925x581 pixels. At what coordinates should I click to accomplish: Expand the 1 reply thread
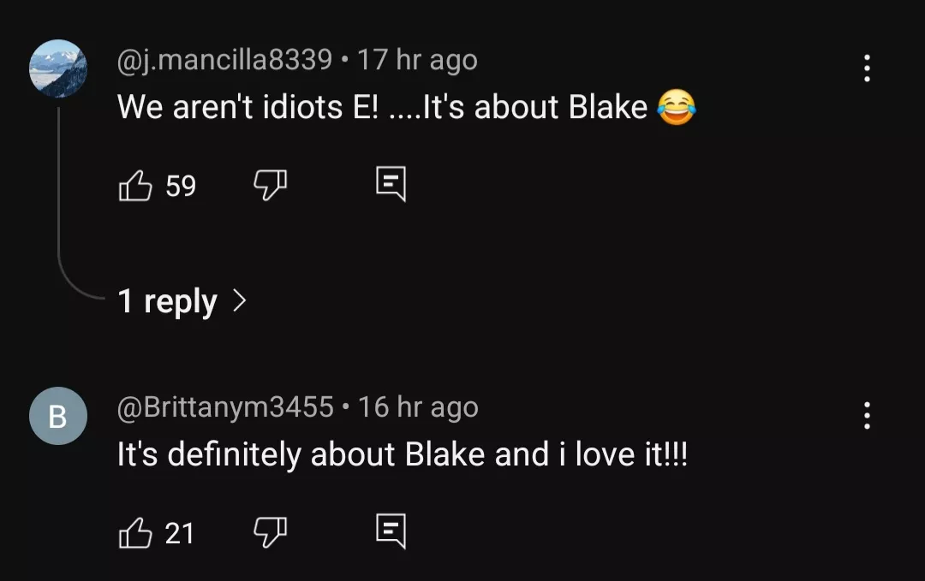coord(167,301)
